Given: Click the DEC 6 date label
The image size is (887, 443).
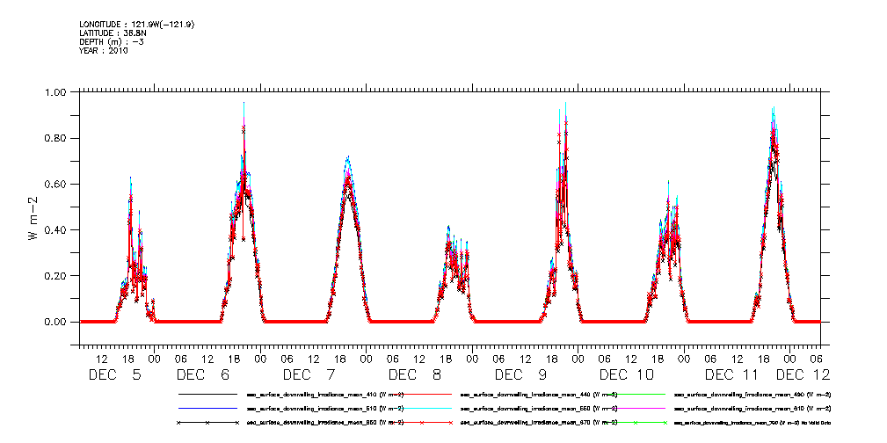Looking at the screenshot, I should 204,374.
